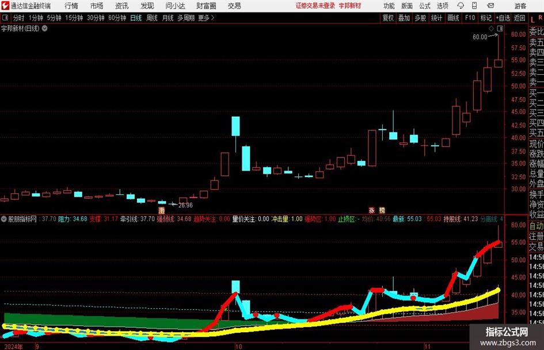Click the 冲击量: 1.00 indicator value

pyautogui.click(x=287, y=219)
